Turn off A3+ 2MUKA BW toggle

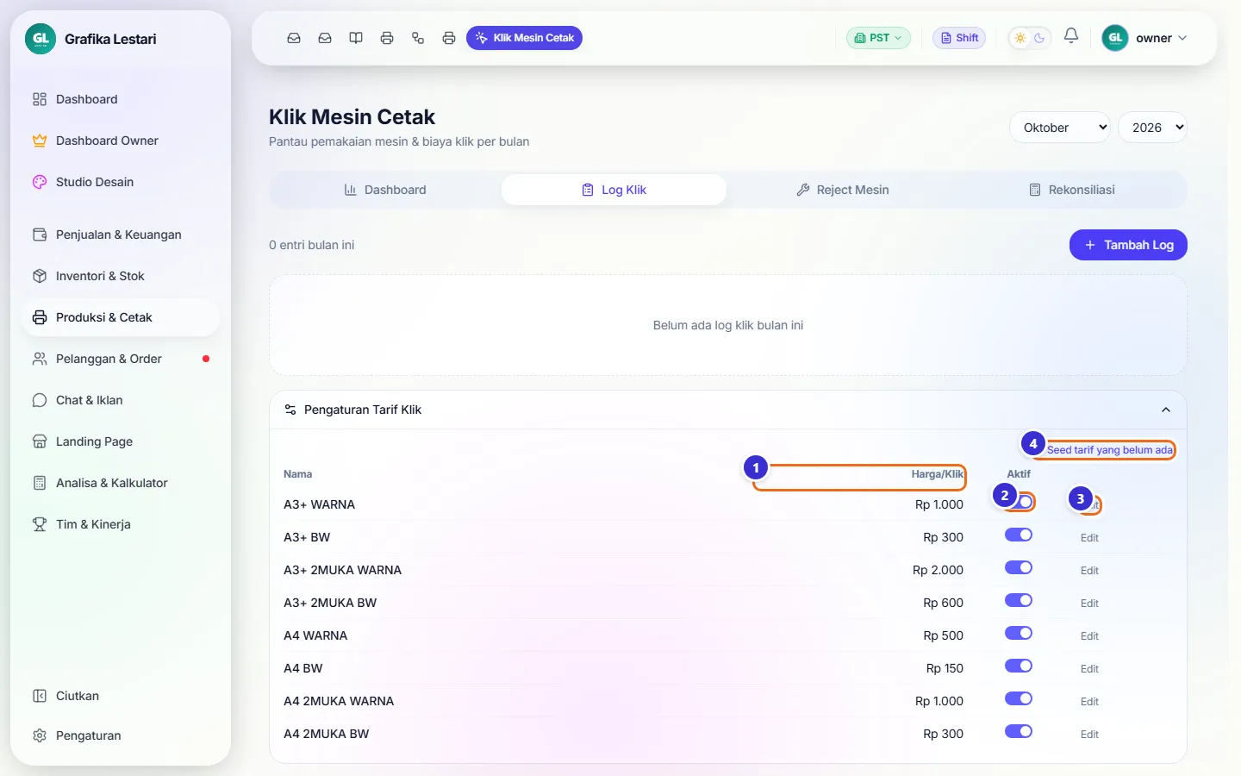tap(1019, 600)
